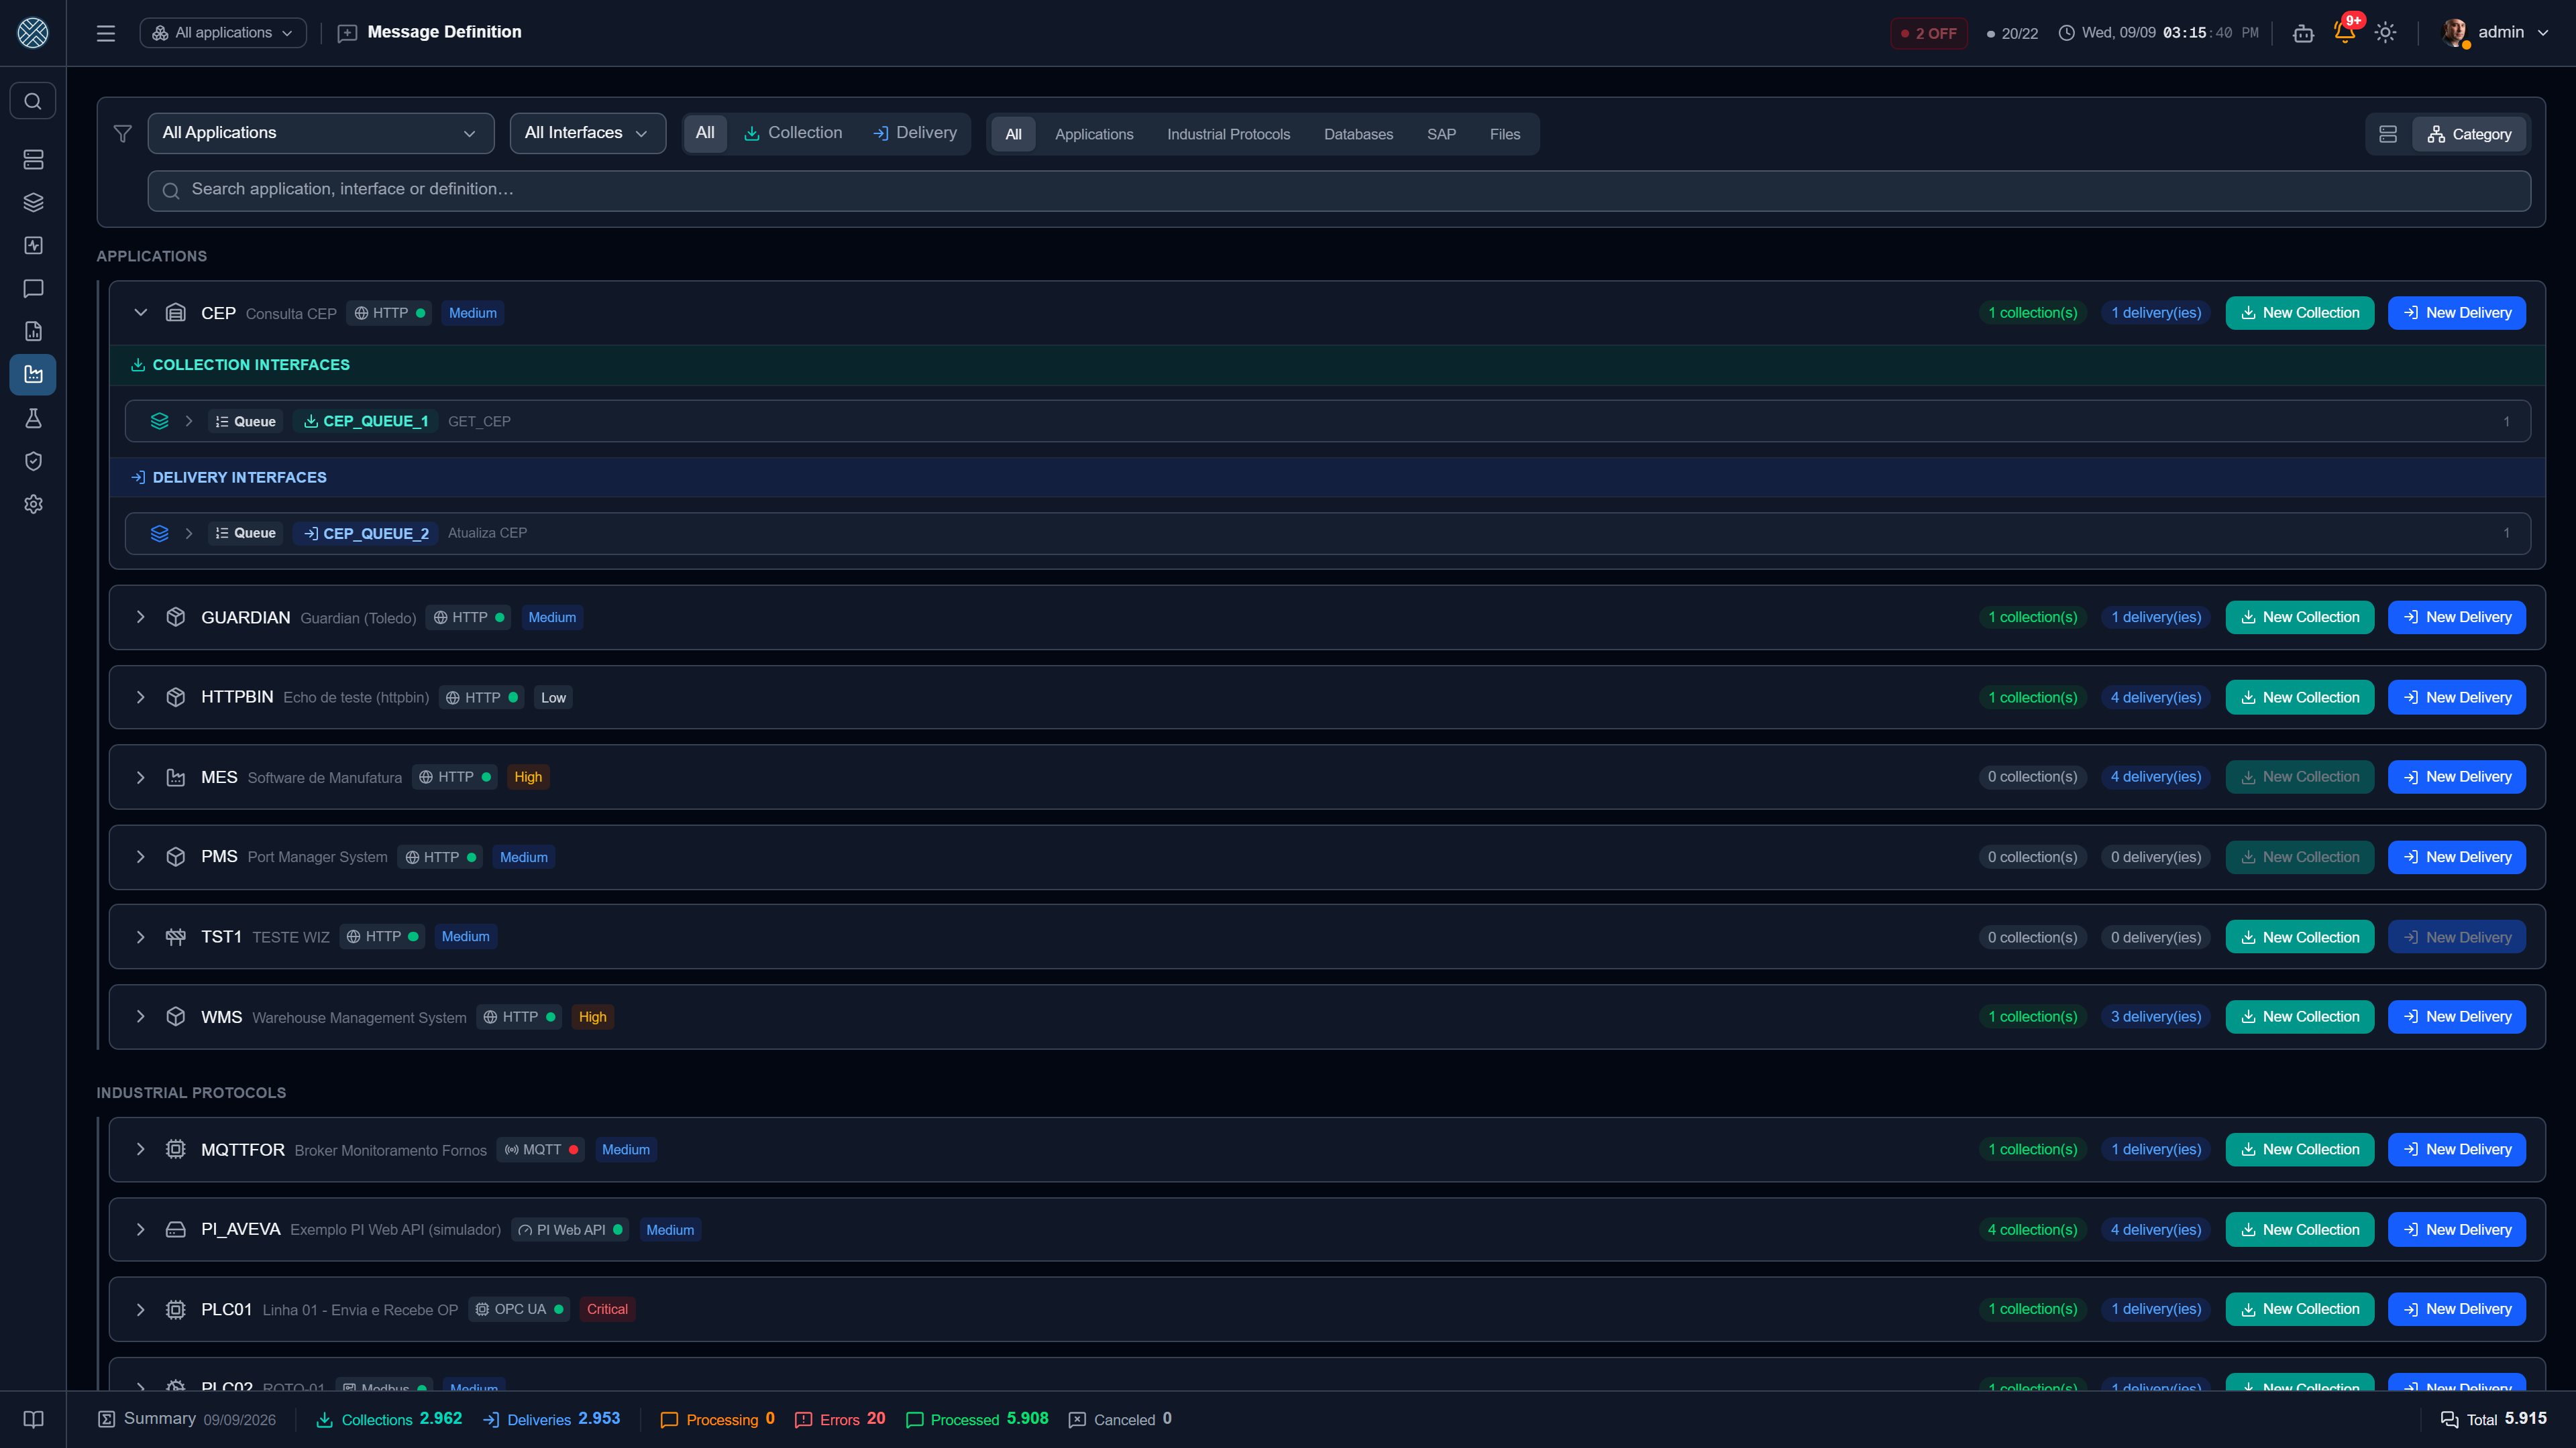Switch to Category view toggle
Viewport: 2576px width, 1448px height.
pyautogui.click(x=2469, y=134)
